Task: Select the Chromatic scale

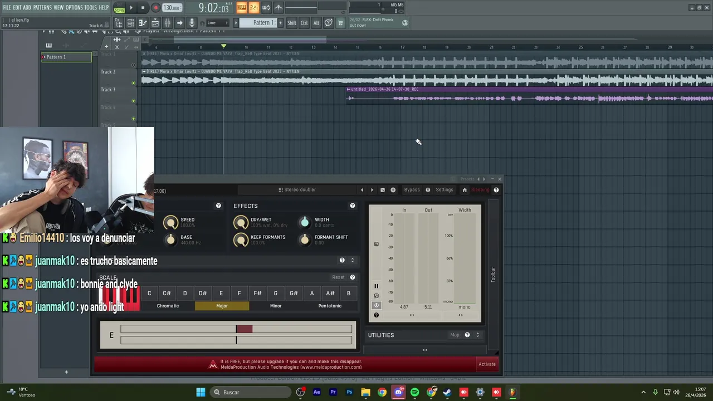Action: pos(168,306)
